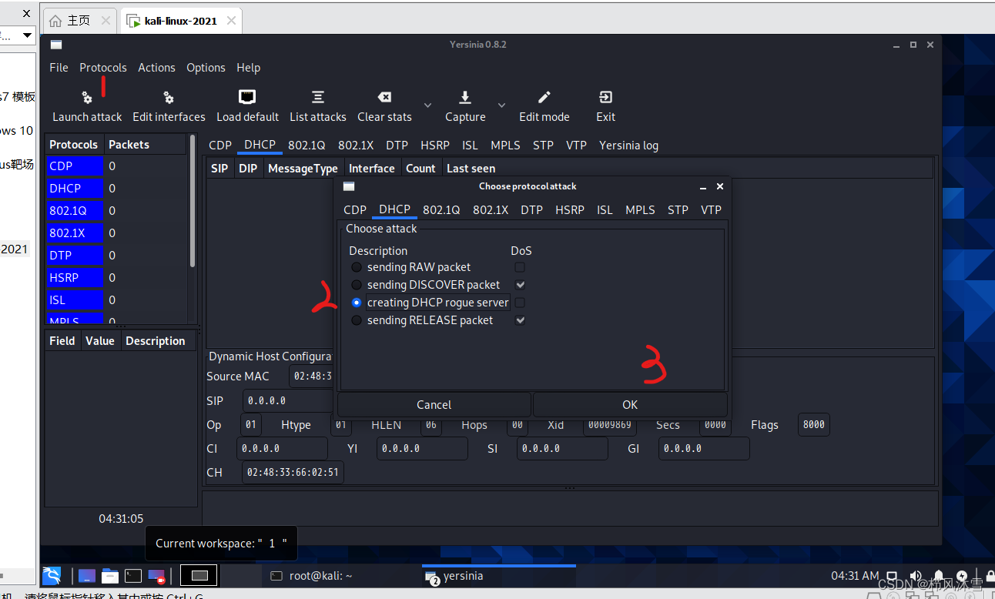This screenshot has width=995, height=599.
Task: Toggle DoS checkbox for DHCP rogue server
Action: 520,303
